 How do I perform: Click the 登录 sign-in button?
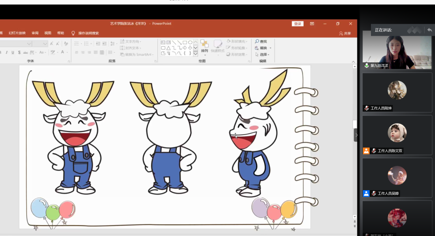(x=297, y=24)
